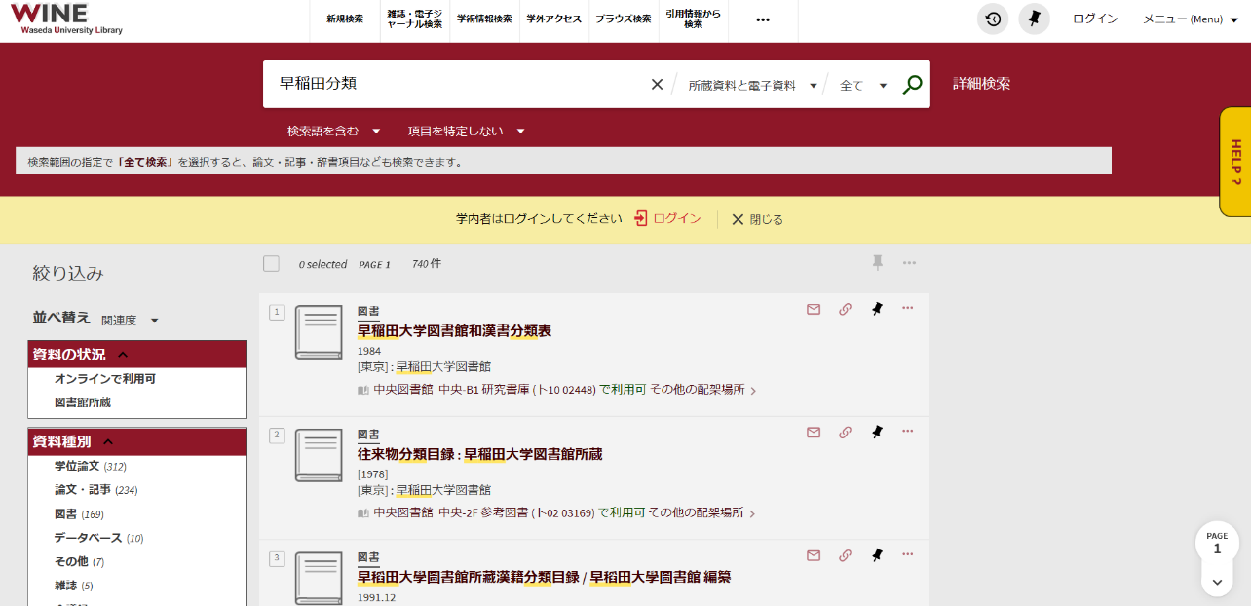Open title 早稲田大学図書館和漢書分類表
1251x606 pixels.
click(x=454, y=331)
